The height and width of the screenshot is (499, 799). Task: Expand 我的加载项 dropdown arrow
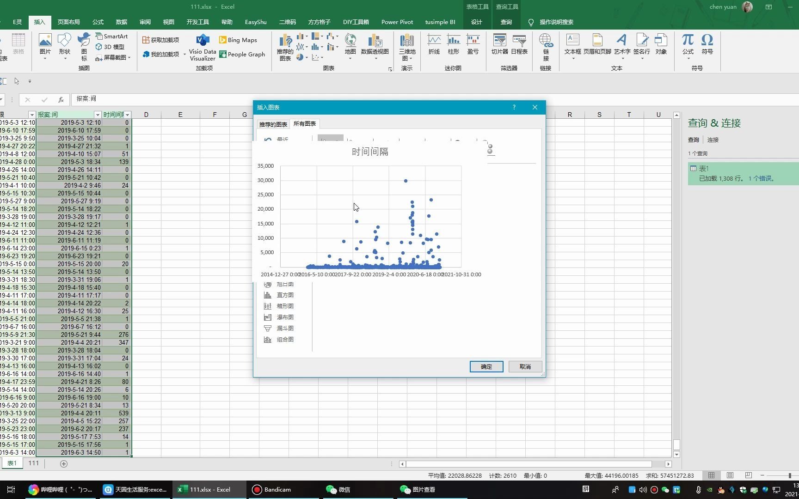click(x=184, y=55)
